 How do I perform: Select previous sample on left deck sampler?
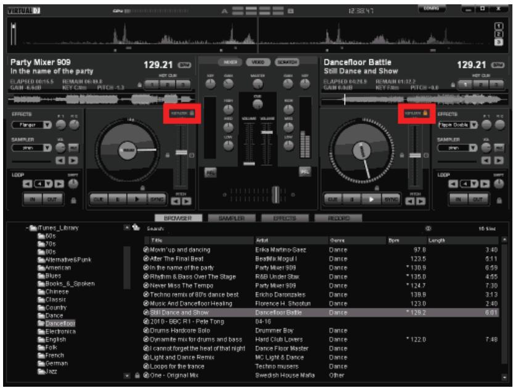pos(60,160)
